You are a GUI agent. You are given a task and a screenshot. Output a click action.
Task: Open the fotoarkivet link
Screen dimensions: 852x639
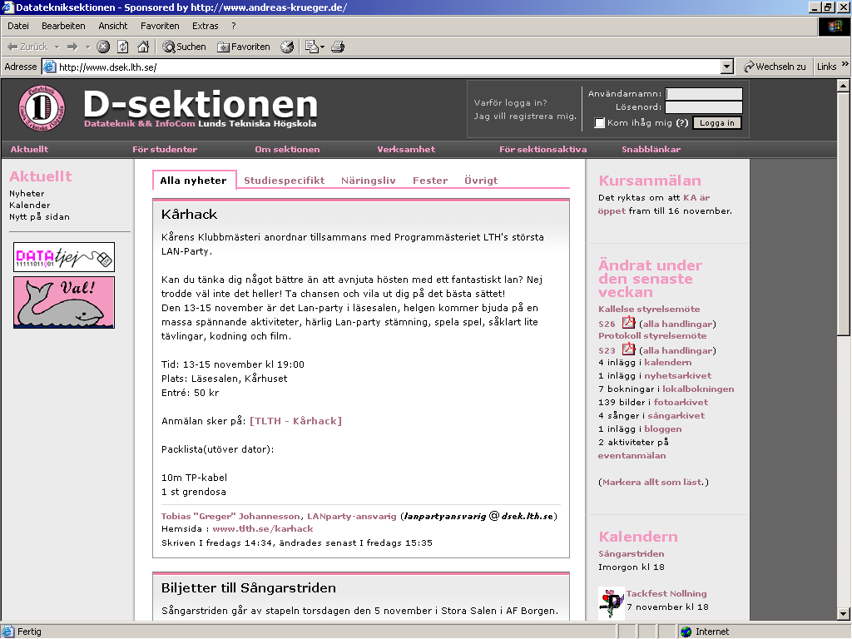tap(681, 402)
